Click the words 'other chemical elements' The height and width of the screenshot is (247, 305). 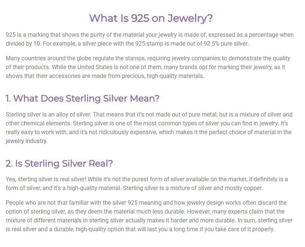point(38,123)
